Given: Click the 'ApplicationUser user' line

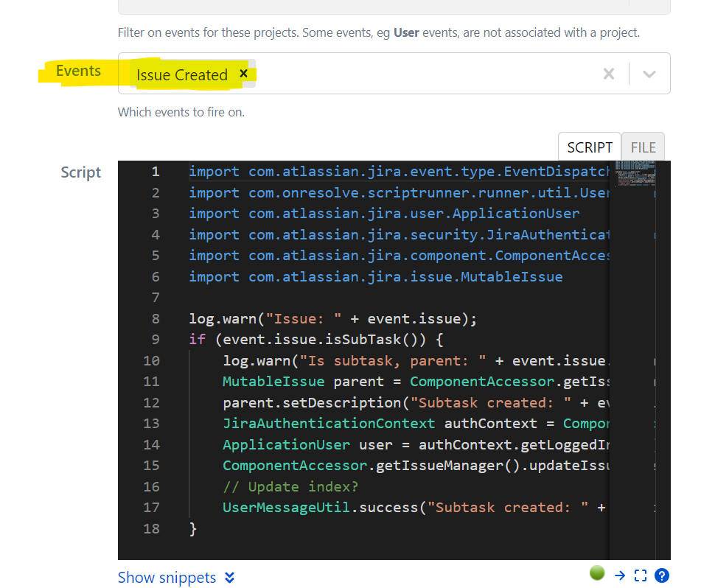Looking at the screenshot, I should (416, 444).
